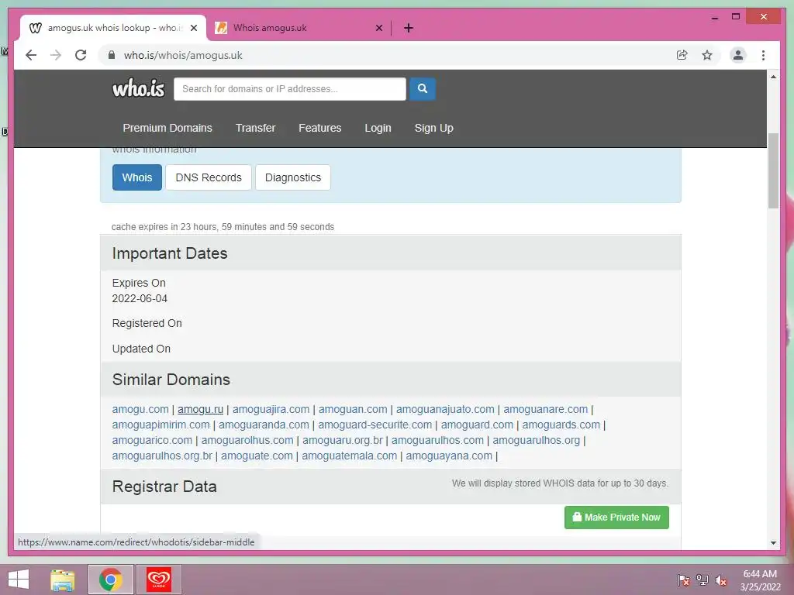Open the amoguarico.com link
Screen dimensions: 794x595
pos(152,441)
